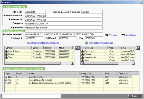The height and width of the screenshot is (99, 144).
Task: Click the Responsable table scroll right arrow
Action: (x=133, y=63)
